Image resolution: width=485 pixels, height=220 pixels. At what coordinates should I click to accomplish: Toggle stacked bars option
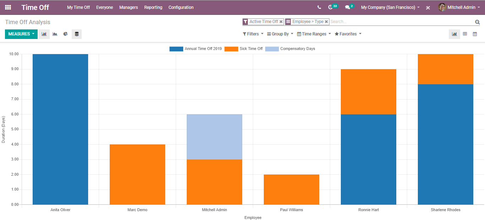tap(77, 34)
